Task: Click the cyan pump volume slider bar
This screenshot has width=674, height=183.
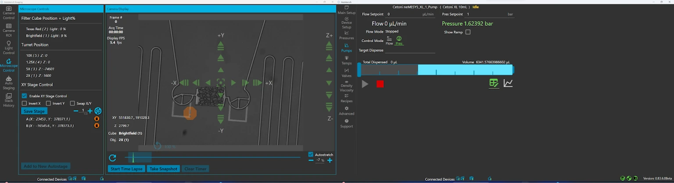Action: (465, 70)
